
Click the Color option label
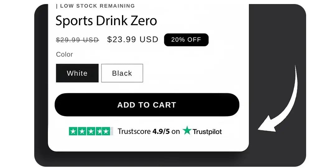(64, 54)
